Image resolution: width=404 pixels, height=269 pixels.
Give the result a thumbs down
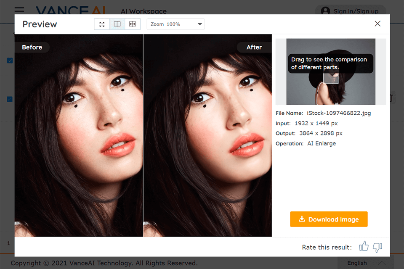click(377, 247)
